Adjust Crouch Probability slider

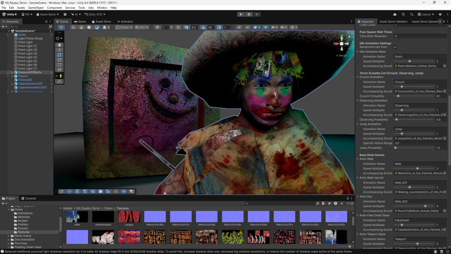point(414,96)
